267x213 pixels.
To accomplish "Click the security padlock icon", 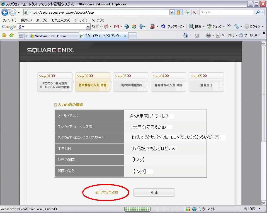I will (178, 12).
